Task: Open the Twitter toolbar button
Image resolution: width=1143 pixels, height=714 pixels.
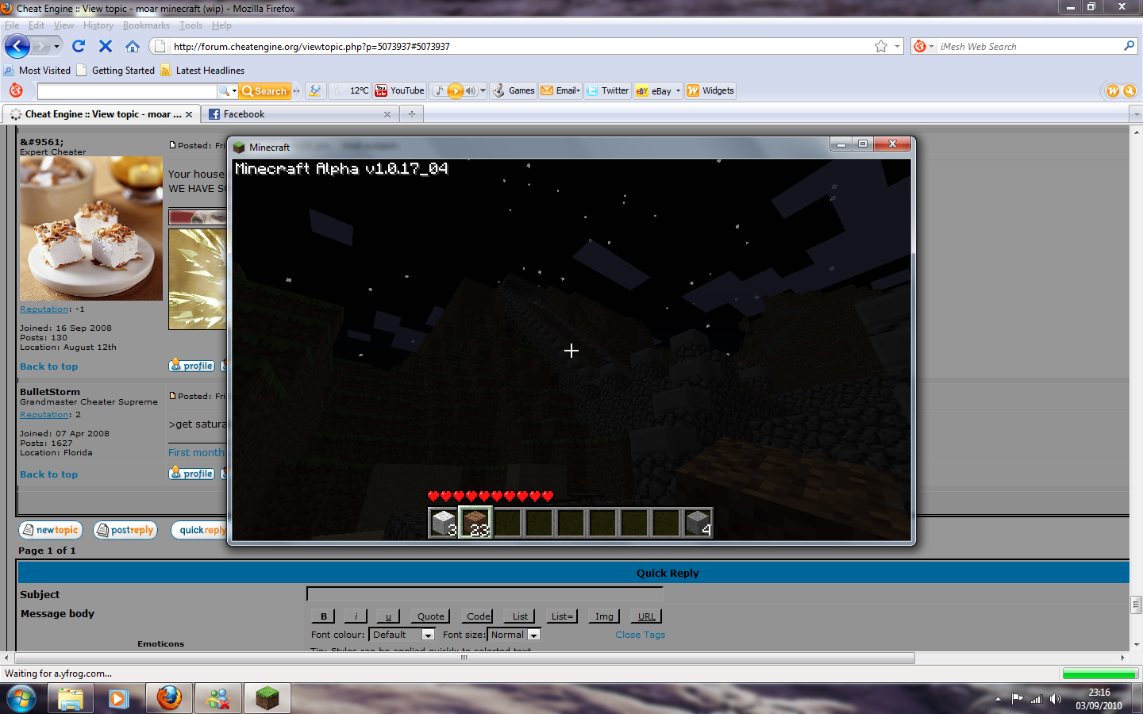Action: [608, 90]
